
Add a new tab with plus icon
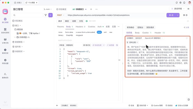91,9
